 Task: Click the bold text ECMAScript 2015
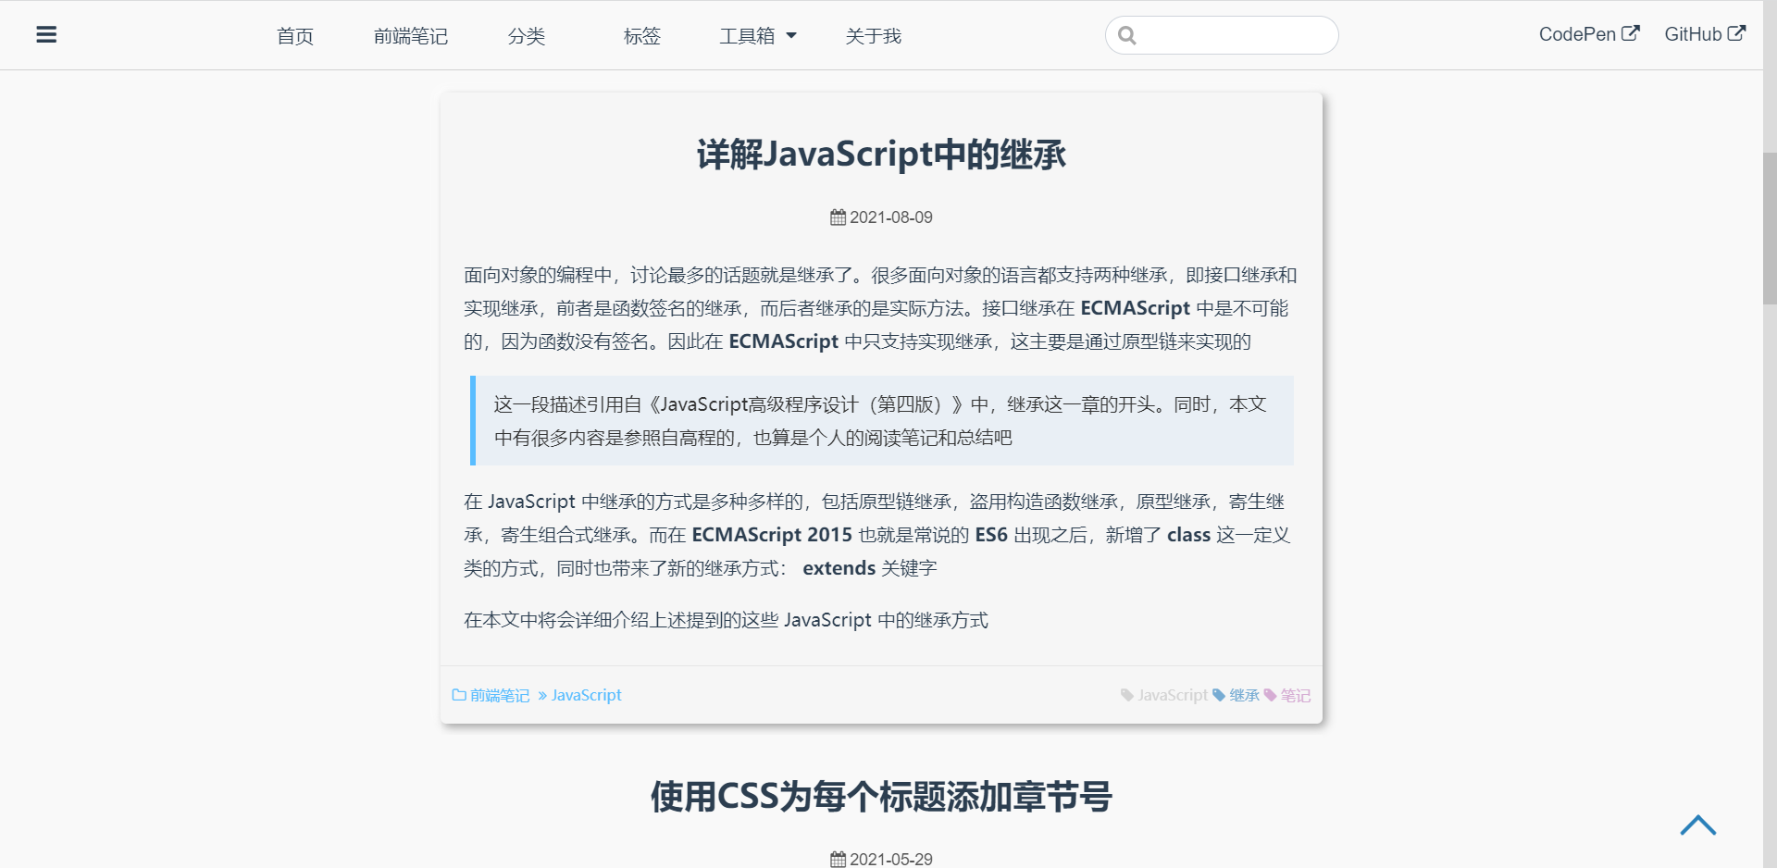tap(772, 535)
